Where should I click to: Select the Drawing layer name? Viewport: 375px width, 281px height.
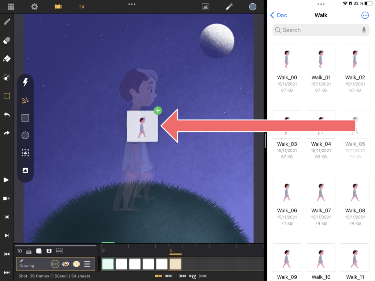(26, 266)
